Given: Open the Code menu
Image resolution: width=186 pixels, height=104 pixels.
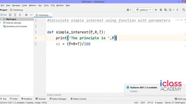Looking at the screenshot, I should [x=24, y=5].
